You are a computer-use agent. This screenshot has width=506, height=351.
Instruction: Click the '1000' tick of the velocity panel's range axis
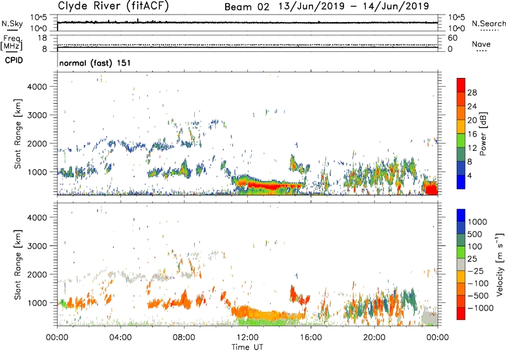37,303
